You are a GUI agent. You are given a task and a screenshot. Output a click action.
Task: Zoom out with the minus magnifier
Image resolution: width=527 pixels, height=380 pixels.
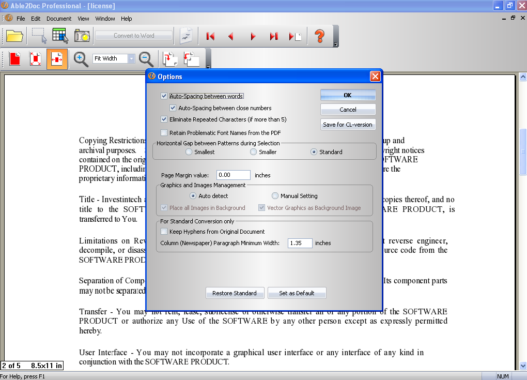(x=146, y=59)
